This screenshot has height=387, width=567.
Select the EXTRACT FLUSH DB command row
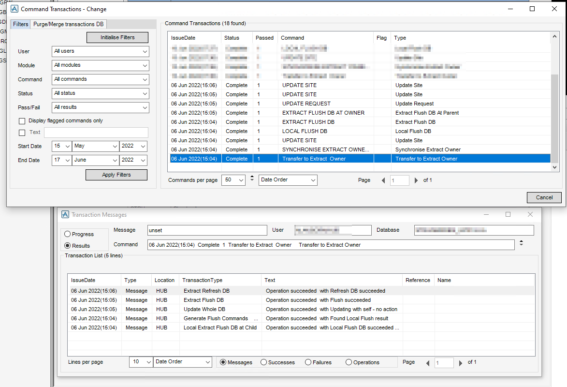[x=360, y=122]
